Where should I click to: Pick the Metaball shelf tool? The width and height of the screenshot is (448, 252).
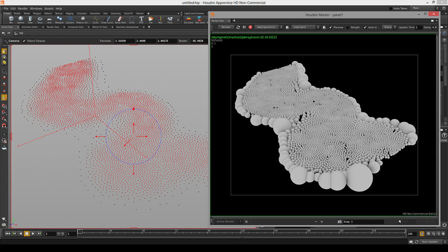click(x=59, y=19)
